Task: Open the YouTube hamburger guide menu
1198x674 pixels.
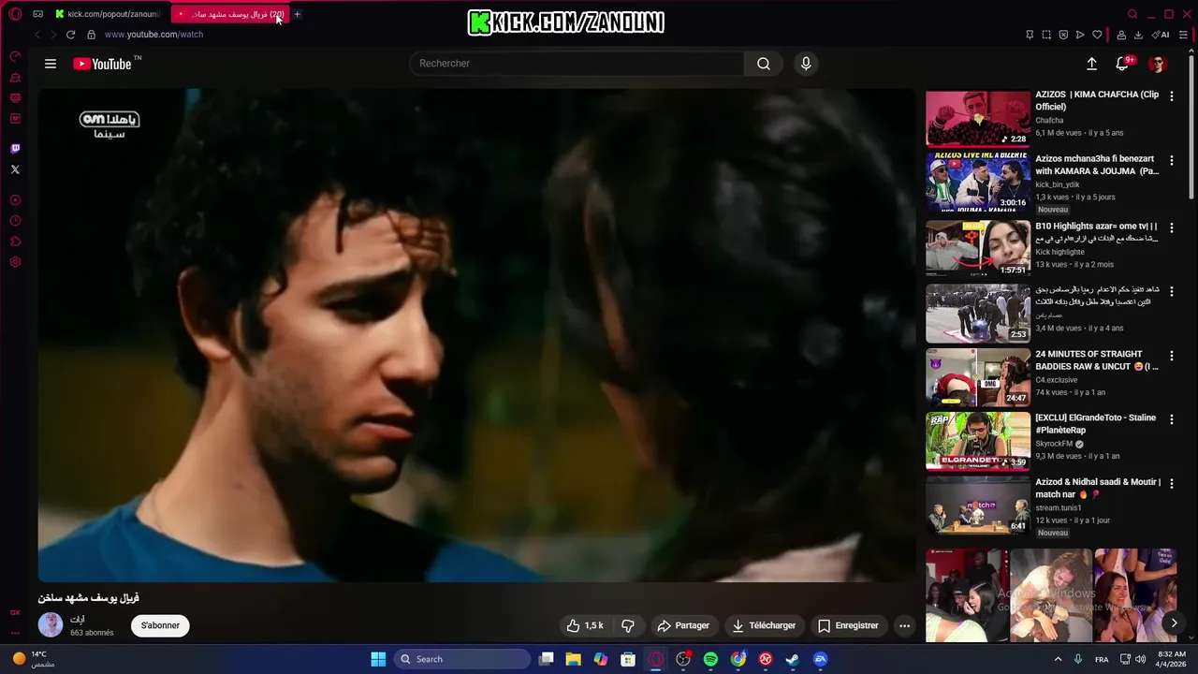Action: pyautogui.click(x=51, y=64)
